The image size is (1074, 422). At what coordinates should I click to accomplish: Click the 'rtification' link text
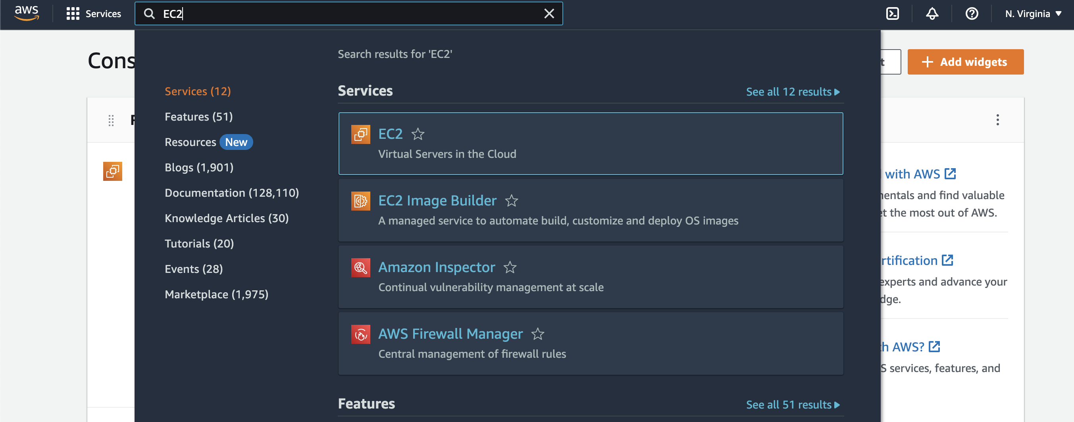909,260
